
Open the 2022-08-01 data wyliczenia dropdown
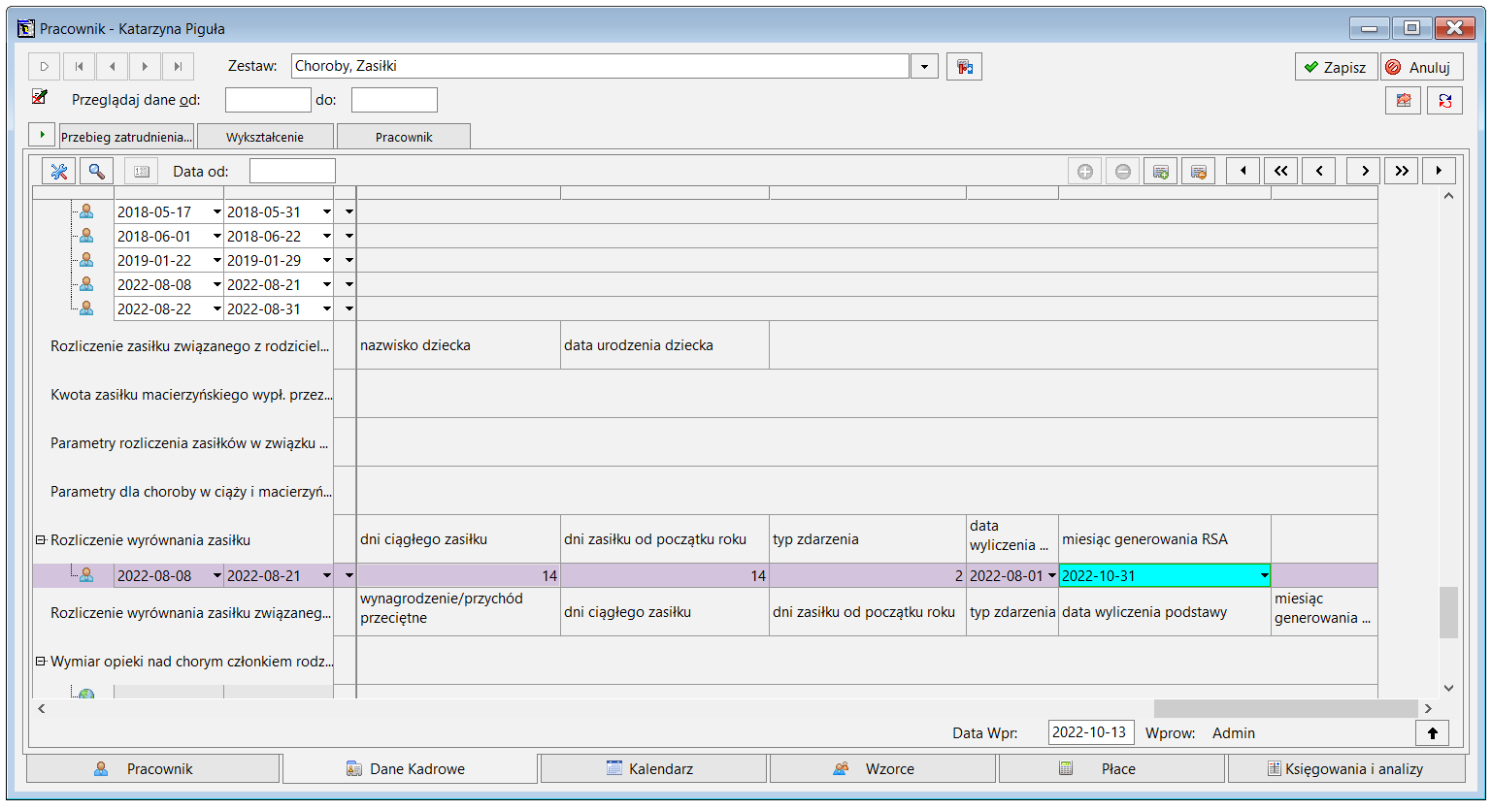pos(1051,575)
